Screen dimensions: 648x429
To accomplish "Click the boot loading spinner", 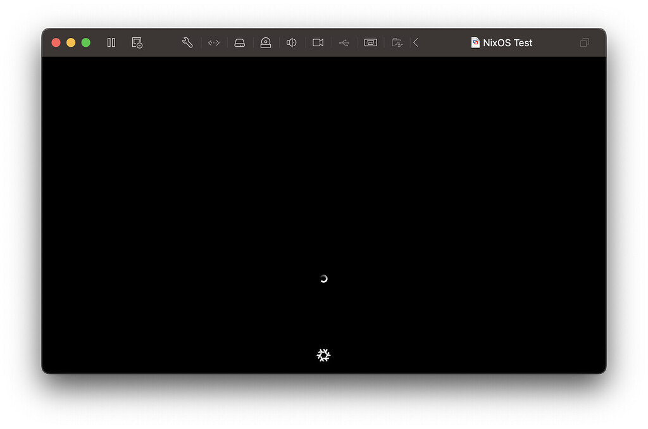I will pyautogui.click(x=323, y=278).
